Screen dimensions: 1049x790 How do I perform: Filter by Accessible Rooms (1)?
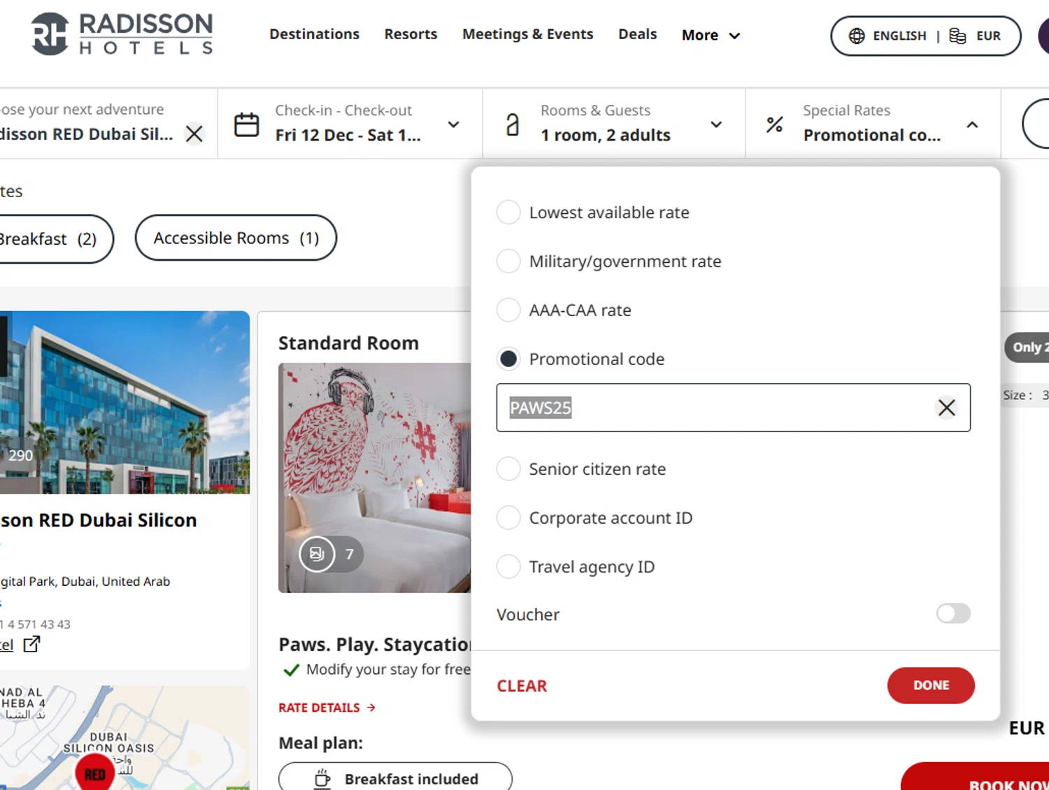(x=236, y=238)
